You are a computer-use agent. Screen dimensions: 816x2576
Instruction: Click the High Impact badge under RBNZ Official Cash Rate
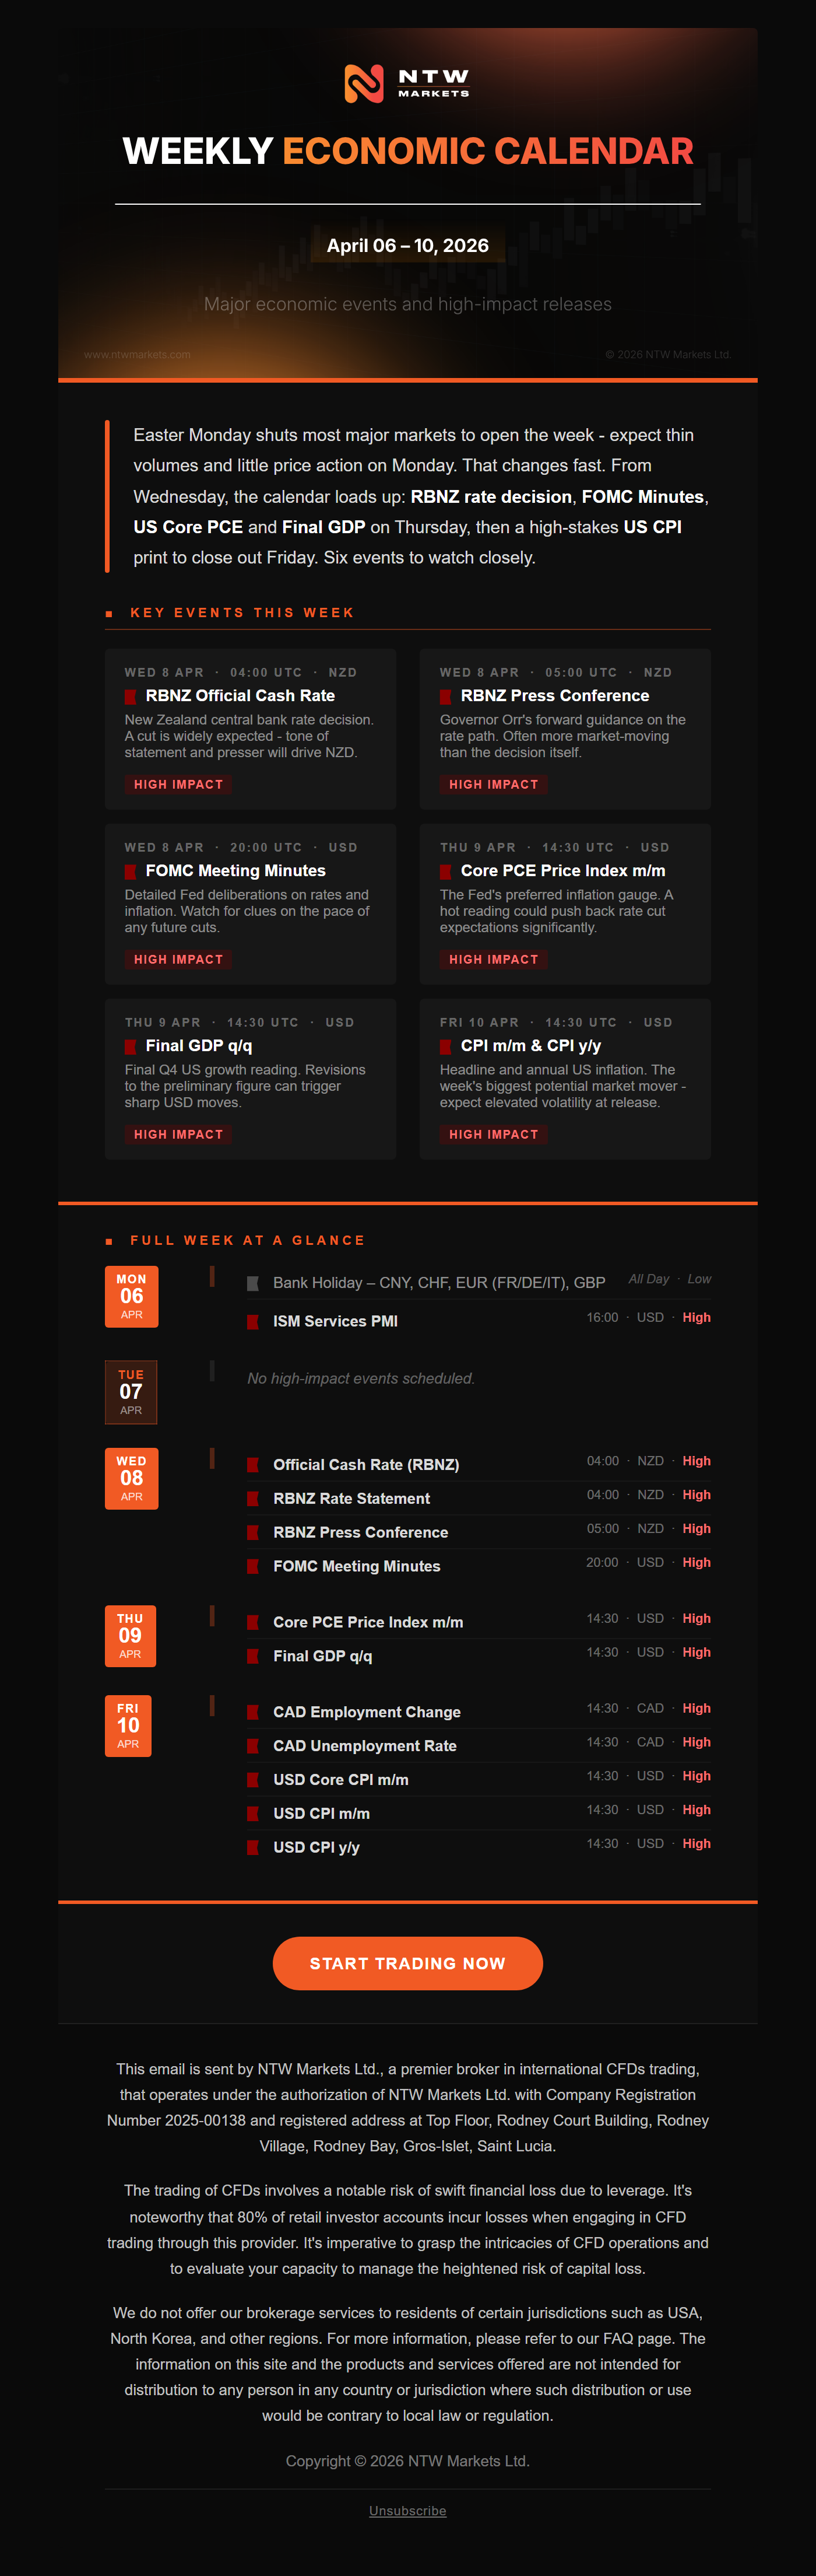179,785
